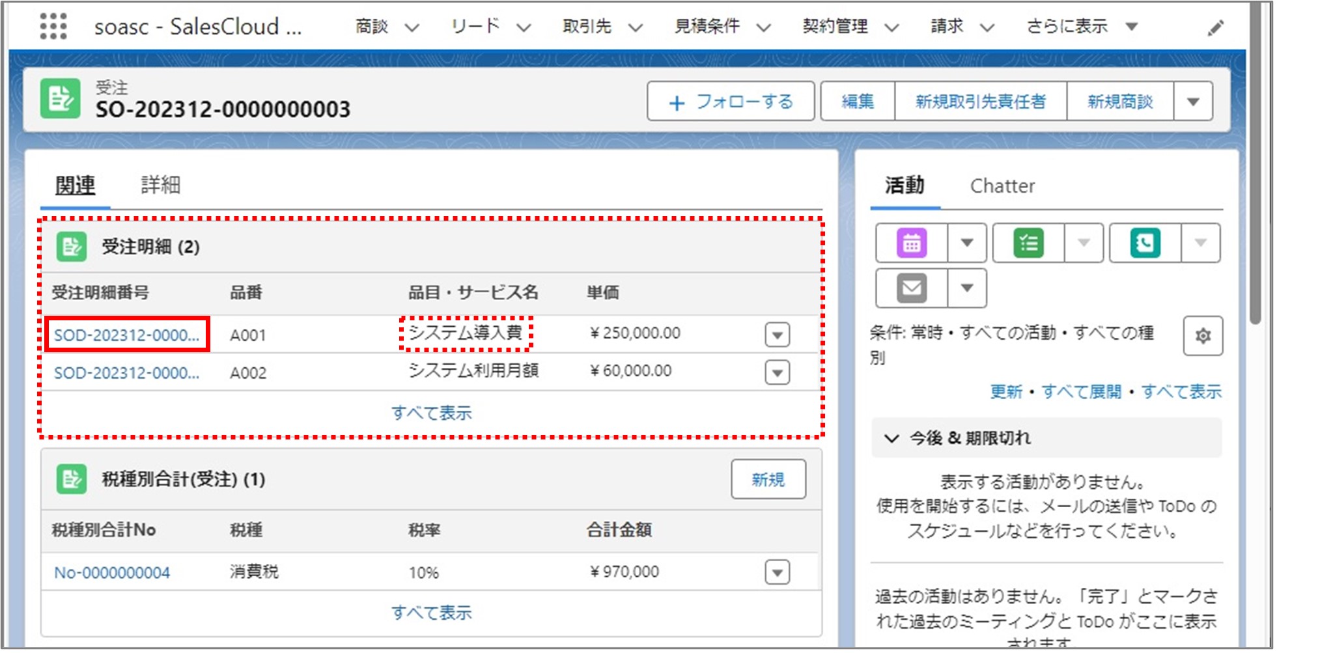This screenshot has height=653, width=1320.
Task: Click the 新規商談 button
Action: 1120,101
